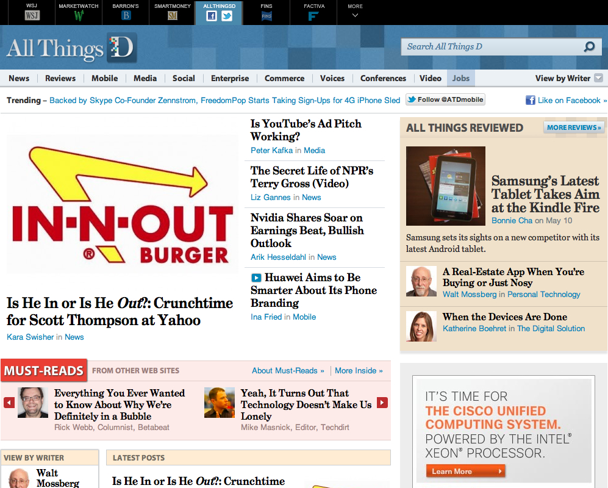The width and height of the screenshot is (608, 488).
Task: Expand the More chevron in the network bar
Action: coord(355,15)
